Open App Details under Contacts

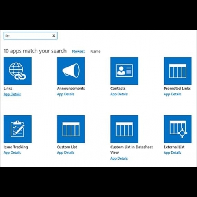[x=119, y=94]
